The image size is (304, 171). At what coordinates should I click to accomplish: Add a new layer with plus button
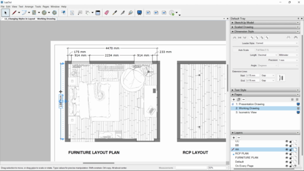(234, 138)
